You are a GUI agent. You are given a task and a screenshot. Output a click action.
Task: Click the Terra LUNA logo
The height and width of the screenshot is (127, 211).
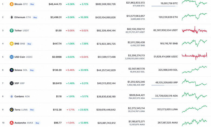point(12,110)
